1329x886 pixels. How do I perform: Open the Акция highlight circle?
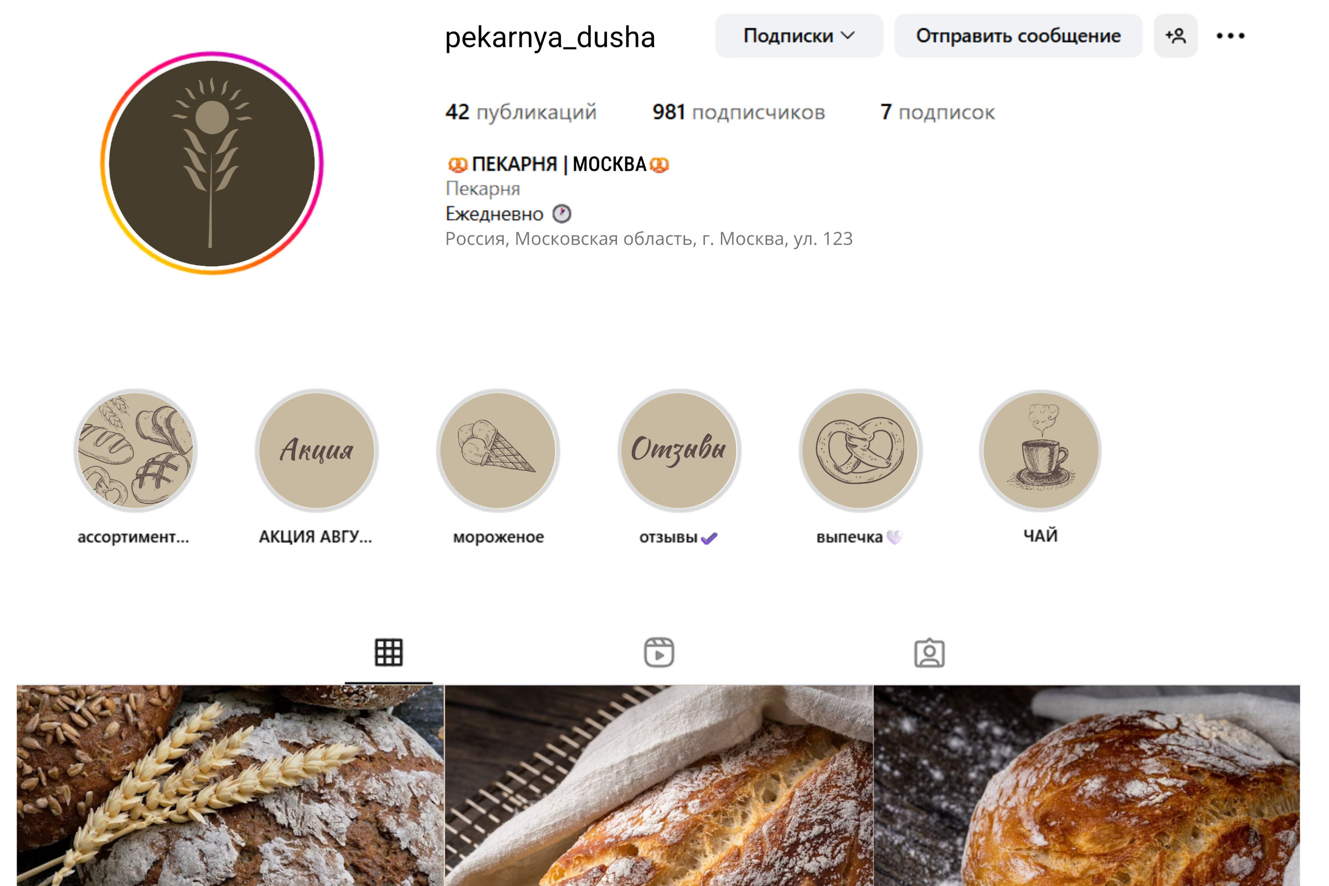tap(316, 450)
